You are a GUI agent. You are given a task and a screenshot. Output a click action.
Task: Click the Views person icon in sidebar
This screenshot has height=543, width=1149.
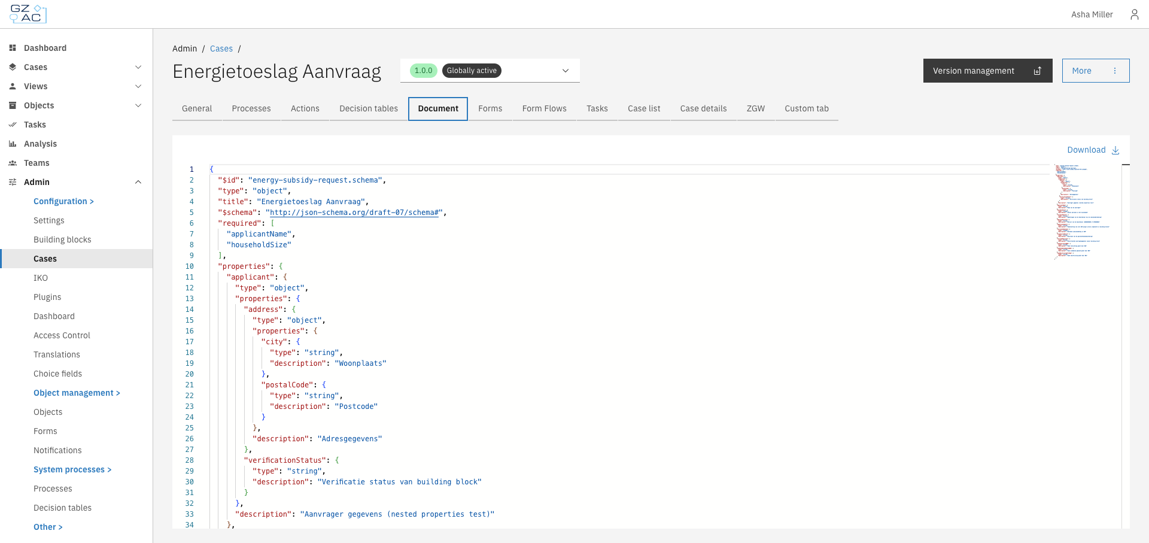tap(13, 86)
